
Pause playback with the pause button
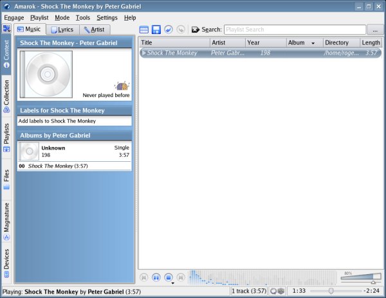pos(156,277)
